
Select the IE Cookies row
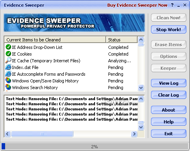tap(71, 54)
